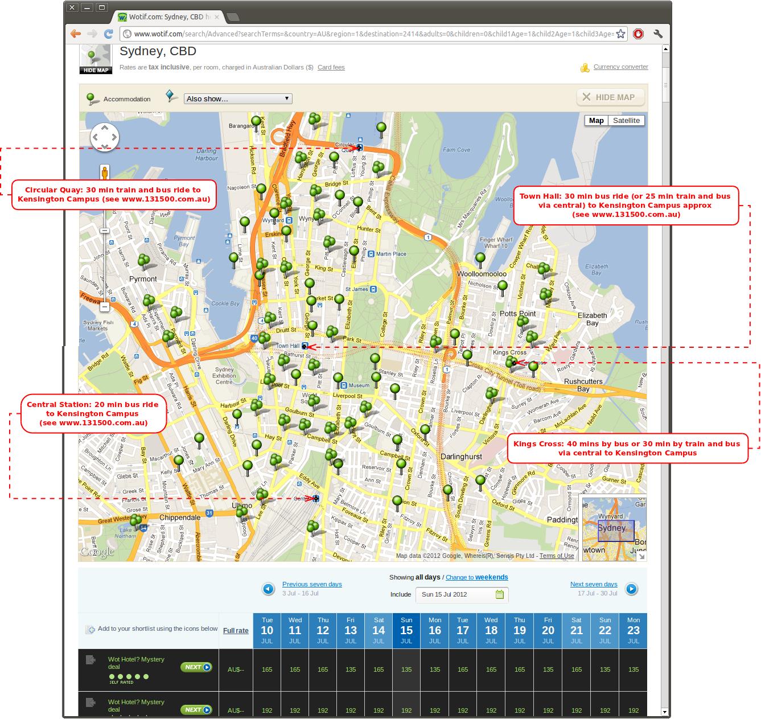Viewport: 761px width, 719px height.
Task: Click the 135 rate under Sun 15
Action: point(406,669)
